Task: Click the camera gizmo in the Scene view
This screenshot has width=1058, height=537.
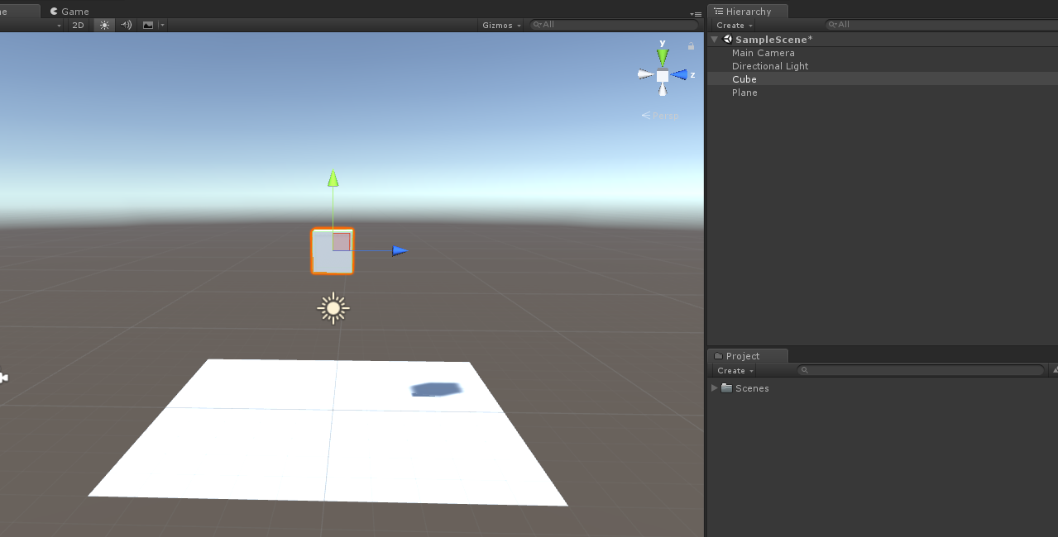Action: 3,378
